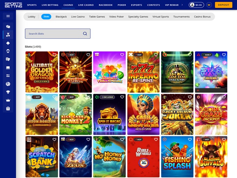Image resolution: width=237 pixels, height=178 pixels.
Task: Toggle the heart on 777 Inferno Re-Spins
Action: [156, 55]
